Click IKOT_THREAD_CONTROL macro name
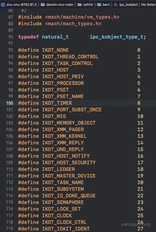156x232 pixels. coord(70,57)
